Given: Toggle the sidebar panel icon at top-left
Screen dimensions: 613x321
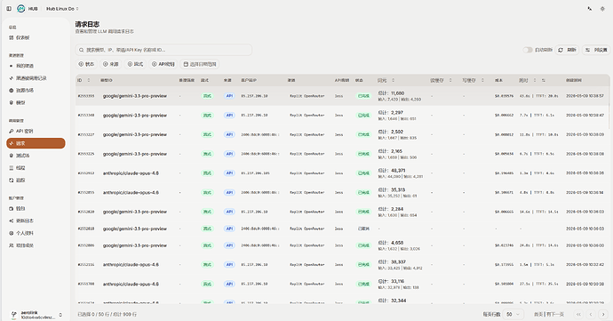Looking at the screenshot, I should pyautogui.click(x=9, y=9).
